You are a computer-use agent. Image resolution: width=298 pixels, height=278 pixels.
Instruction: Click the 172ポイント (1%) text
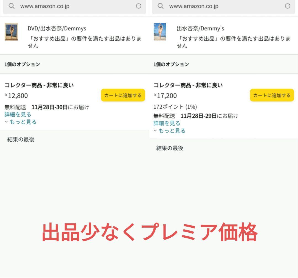coord(175,107)
